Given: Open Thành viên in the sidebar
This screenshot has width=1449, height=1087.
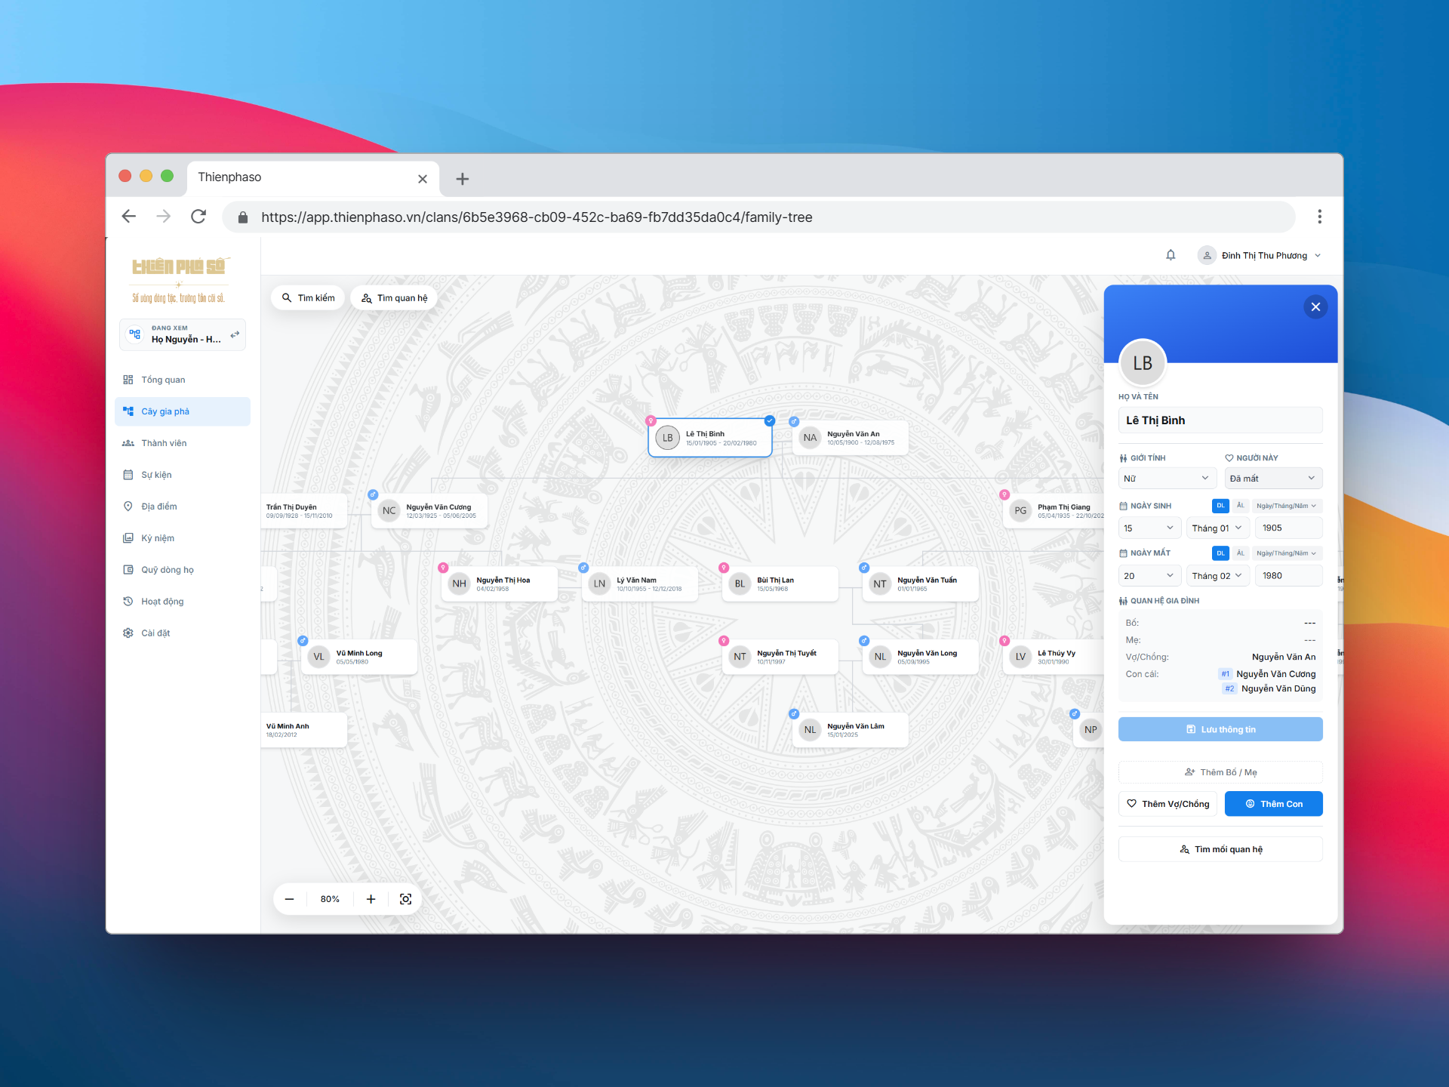Looking at the screenshot, I should tap(183, 443).
